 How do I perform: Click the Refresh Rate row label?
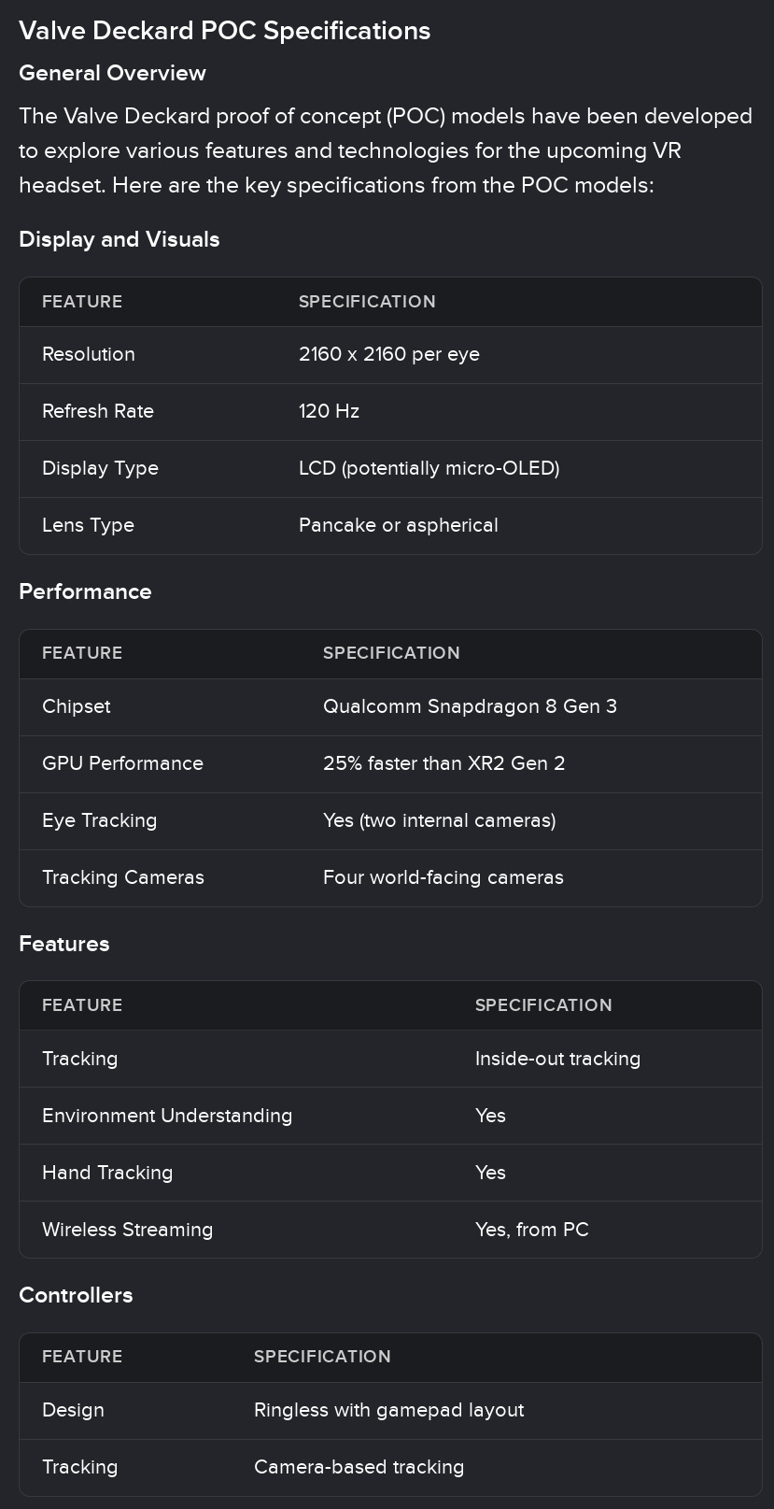(x=98, y=411)
